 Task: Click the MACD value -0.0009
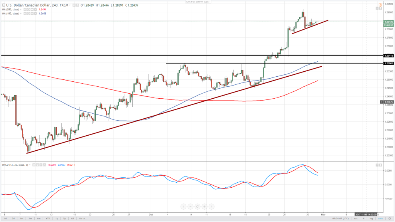point(52,165)
